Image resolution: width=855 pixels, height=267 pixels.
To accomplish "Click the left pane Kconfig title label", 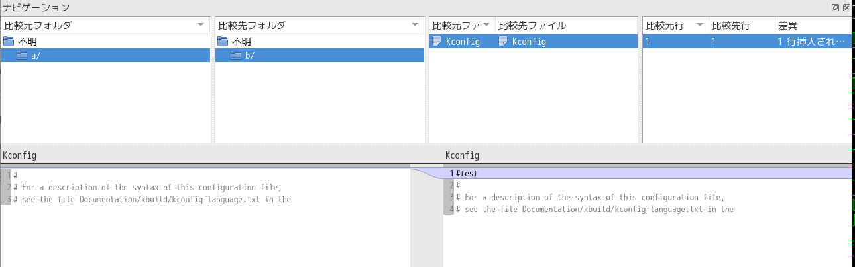I will 20,155.
